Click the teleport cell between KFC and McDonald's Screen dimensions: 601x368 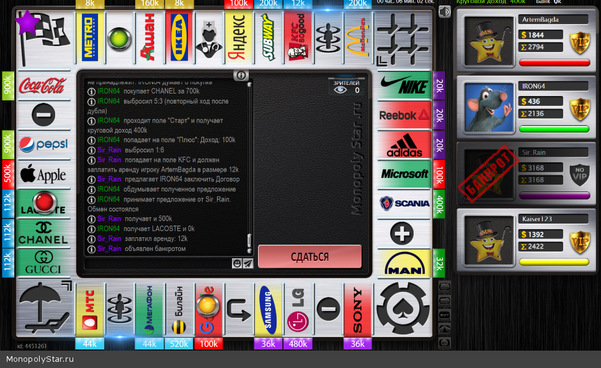click(328, 37)
